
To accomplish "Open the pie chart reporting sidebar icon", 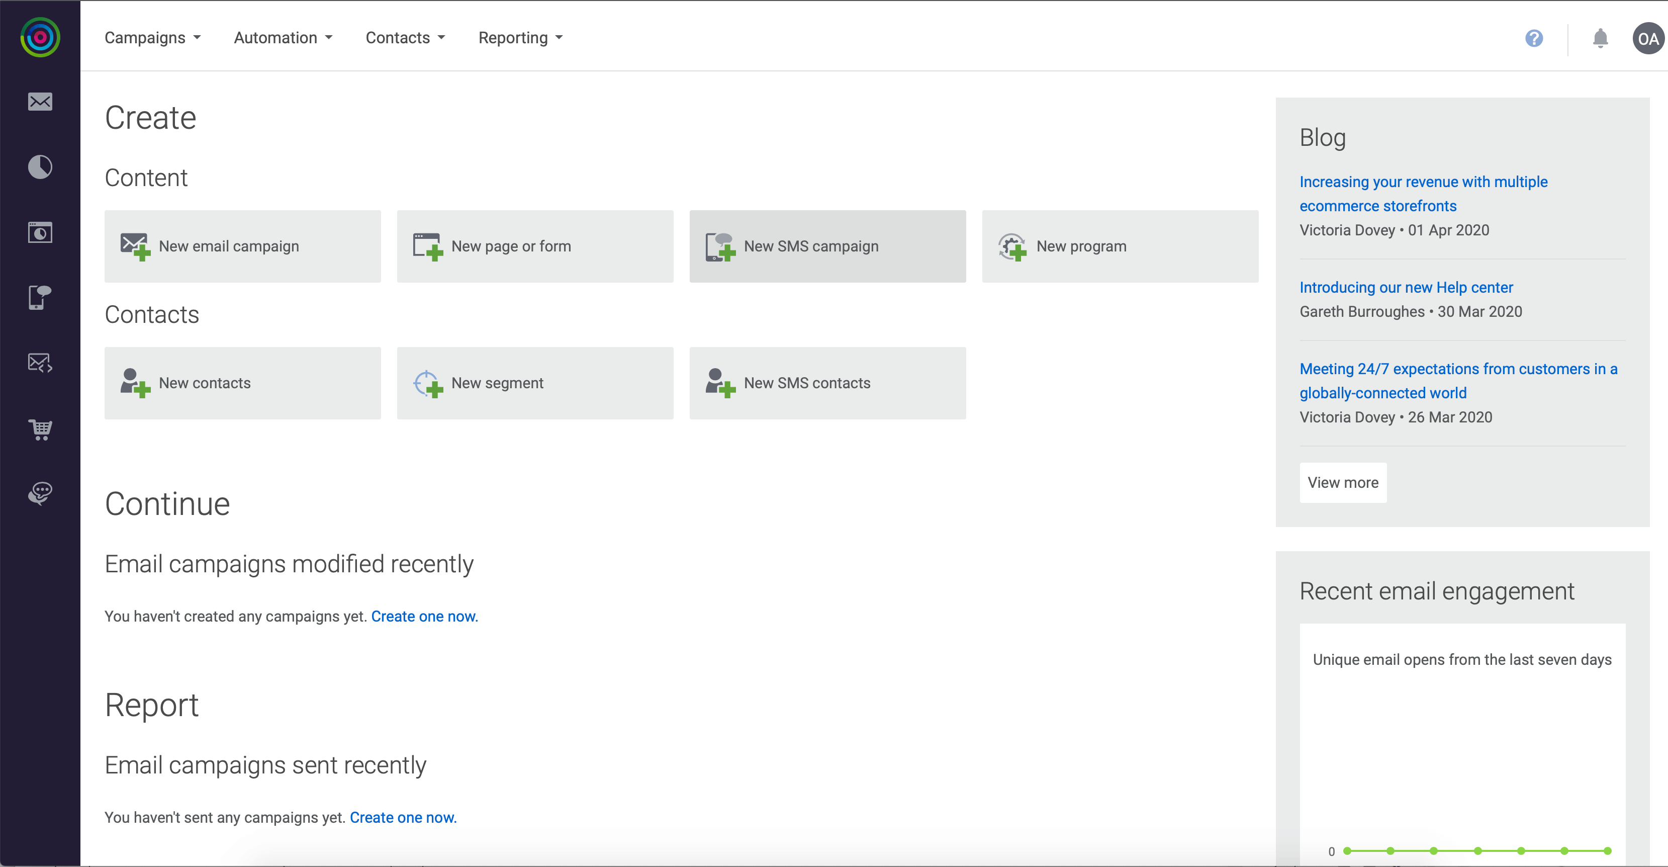I will click(x=40, y=167).
